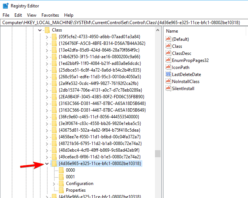
Task: Click the folder icon of {49ce6ac8-6f86-11d2-b1e5-0080c72e74a2}
Action: [x=54, y=157]
